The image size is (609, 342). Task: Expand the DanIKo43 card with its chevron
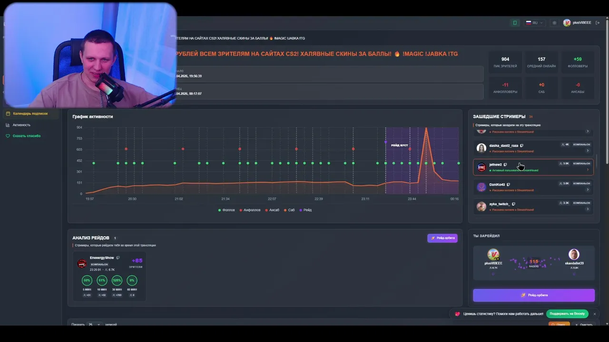588,190
